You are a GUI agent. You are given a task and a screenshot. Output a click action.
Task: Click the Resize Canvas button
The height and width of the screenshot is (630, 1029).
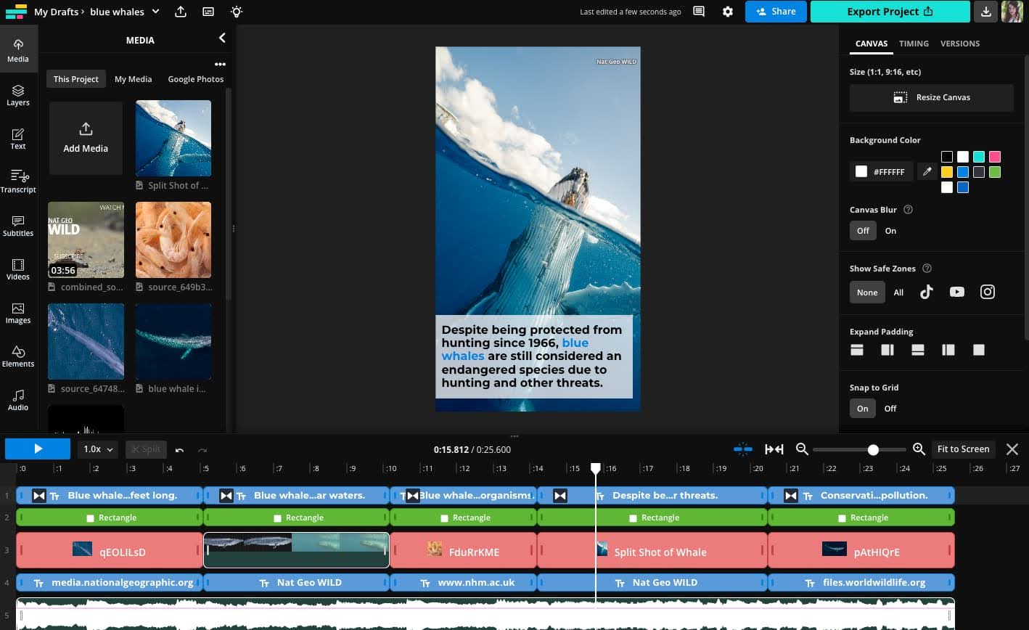(931, 97)
